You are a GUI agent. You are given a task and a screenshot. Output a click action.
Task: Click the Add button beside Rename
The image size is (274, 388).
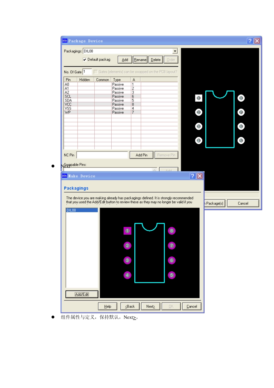pyautogui.click(x=125, y=60)
